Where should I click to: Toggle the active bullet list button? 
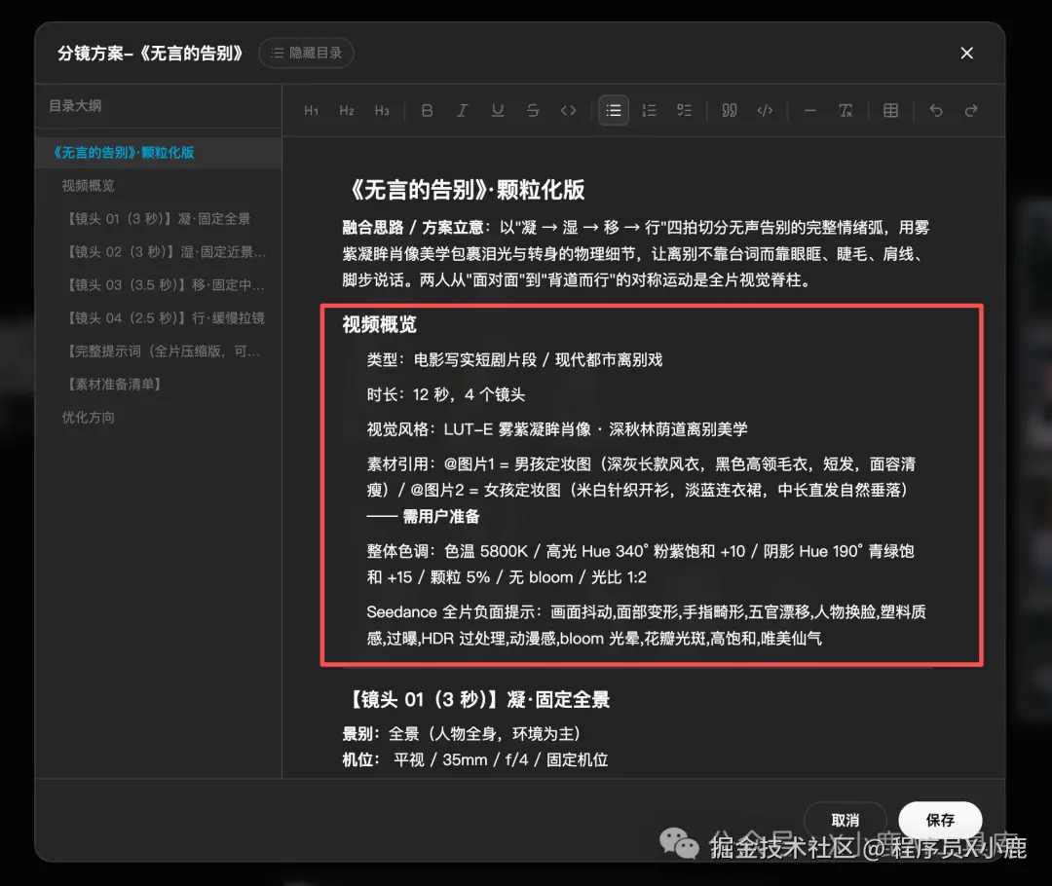614,111
